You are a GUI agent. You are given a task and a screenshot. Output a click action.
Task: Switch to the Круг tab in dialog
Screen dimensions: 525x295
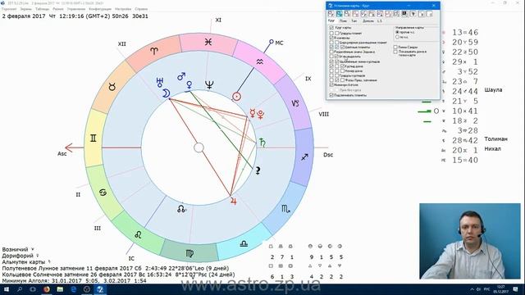pyautogui.click(x=331, y=20)
